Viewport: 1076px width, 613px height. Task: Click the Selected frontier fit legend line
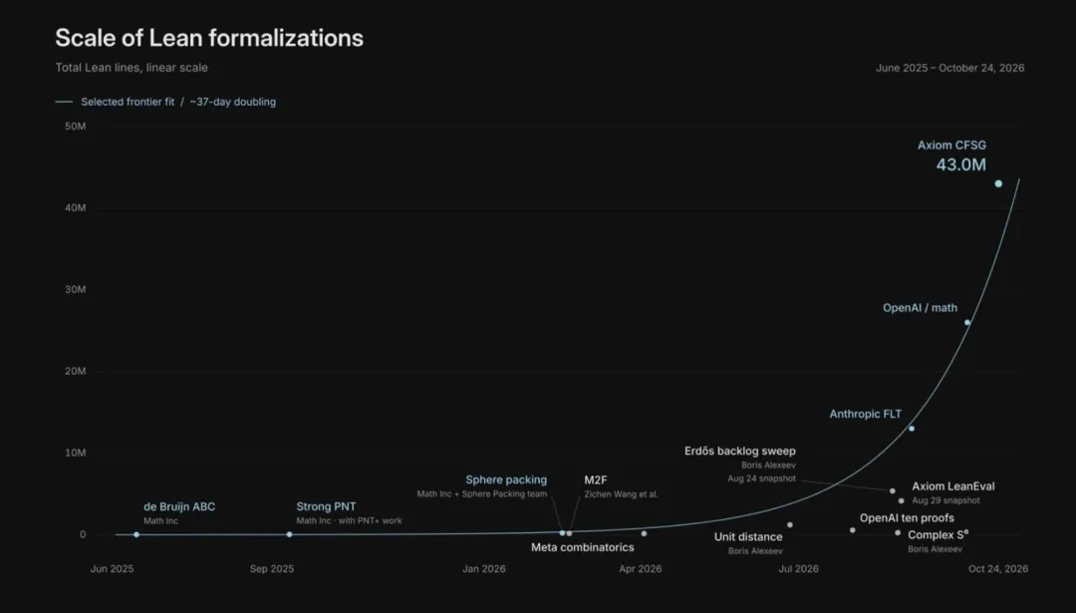[64, 102]
